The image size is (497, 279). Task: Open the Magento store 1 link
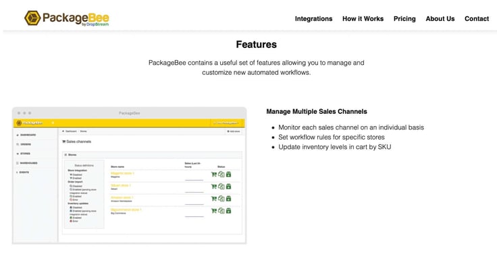click(122, 173)
